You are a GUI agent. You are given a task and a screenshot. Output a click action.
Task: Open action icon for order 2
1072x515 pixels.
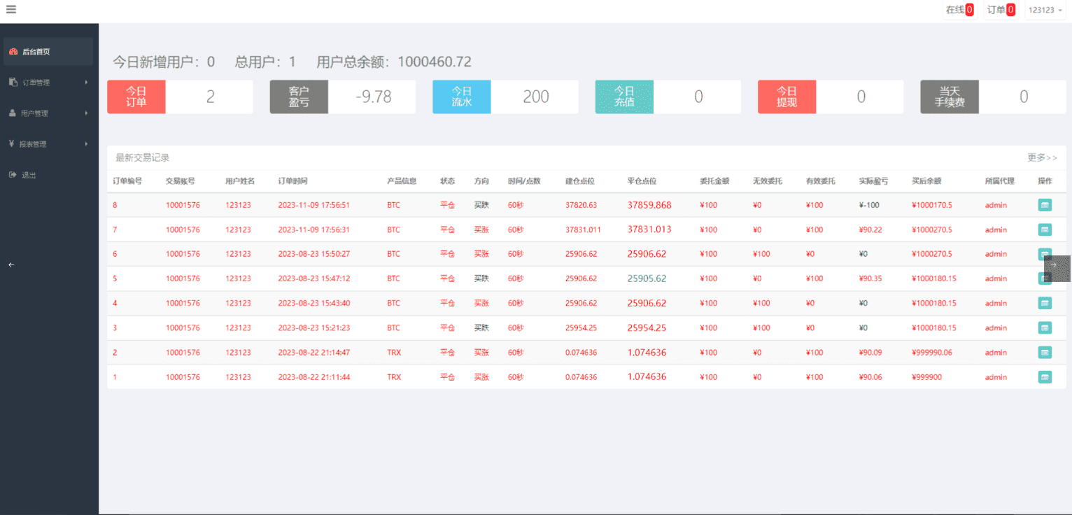coord(1045,353)
